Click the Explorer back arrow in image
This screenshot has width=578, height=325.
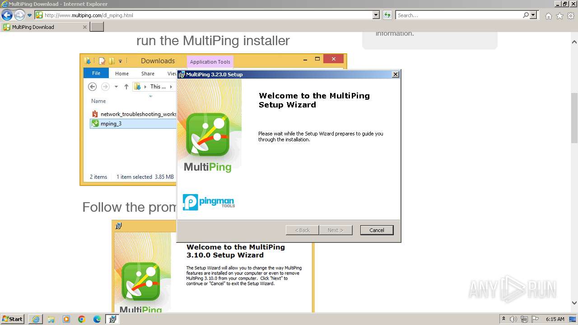[92, 87]
